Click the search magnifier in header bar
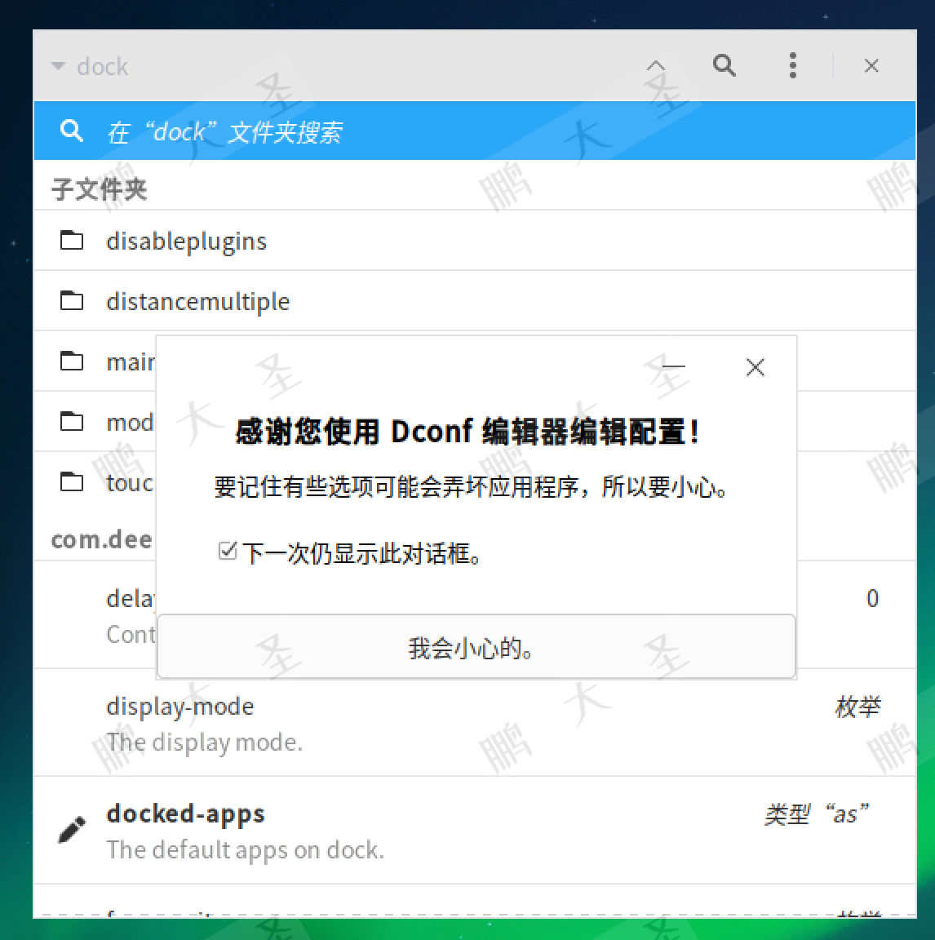The image size is (935, 940). coord(724,65)
